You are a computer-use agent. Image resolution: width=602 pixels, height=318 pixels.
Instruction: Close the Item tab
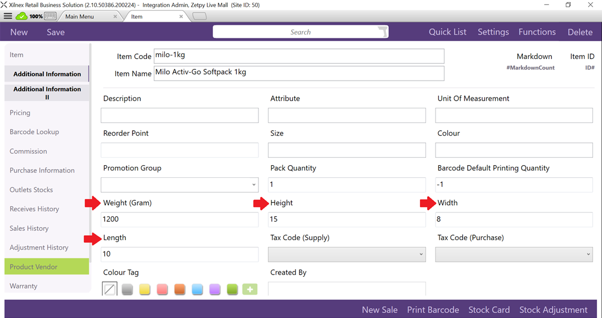click(181, 17)
